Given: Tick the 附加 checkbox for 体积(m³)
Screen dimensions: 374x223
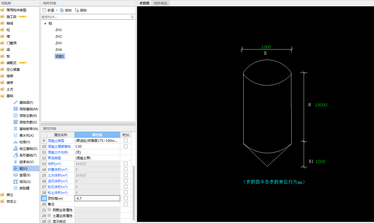Looking at the screenshot, I should 126,164.
